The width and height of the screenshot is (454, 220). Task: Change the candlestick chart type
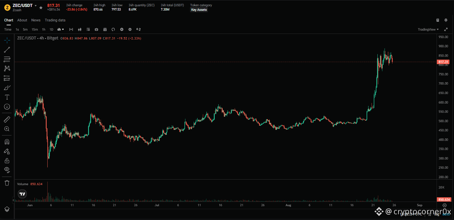tap(79, 29)
